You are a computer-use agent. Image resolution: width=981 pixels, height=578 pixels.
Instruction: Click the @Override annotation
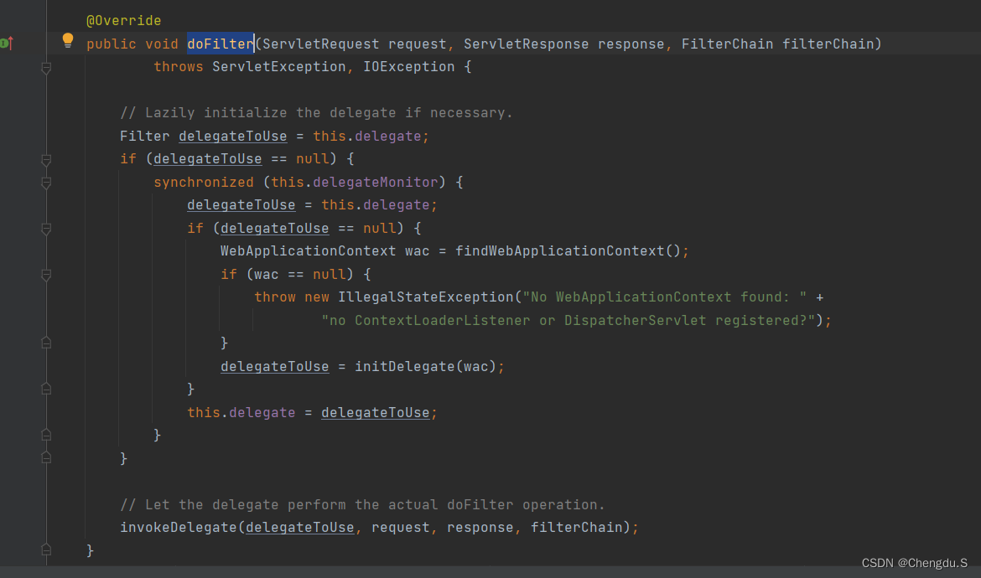coord(123,21)
